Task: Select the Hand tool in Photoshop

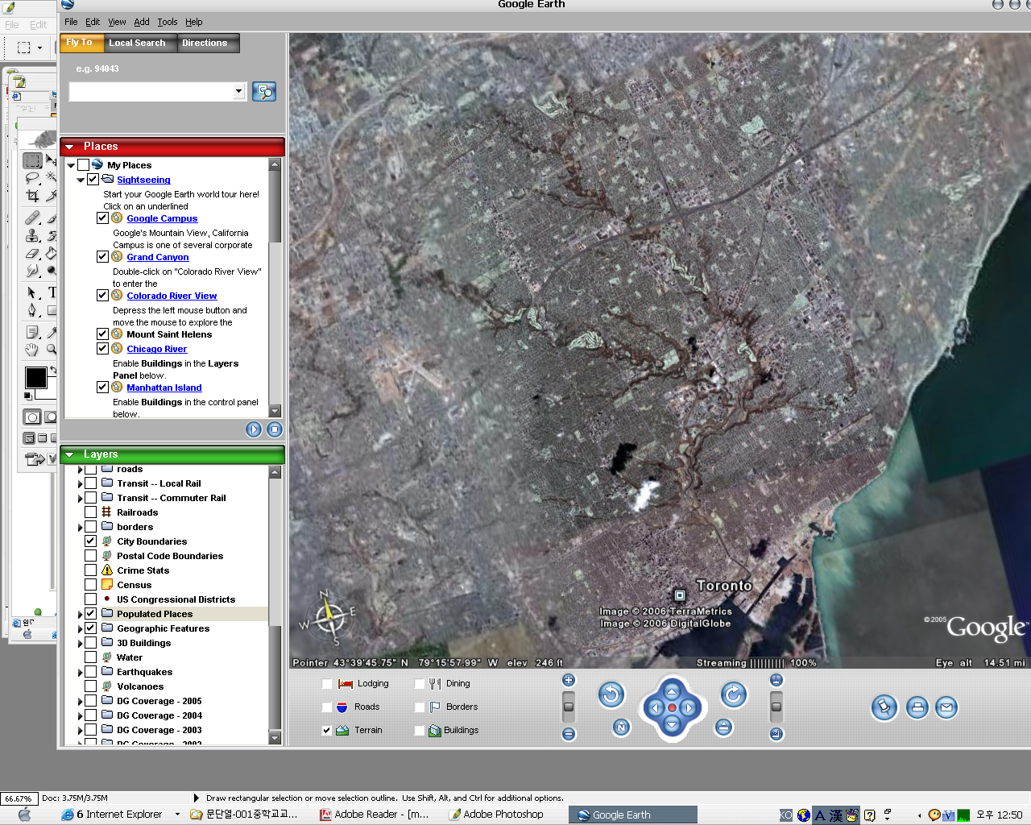Action: point(32,350)
